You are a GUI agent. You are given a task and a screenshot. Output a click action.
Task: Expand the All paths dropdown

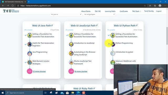[66, 15]
